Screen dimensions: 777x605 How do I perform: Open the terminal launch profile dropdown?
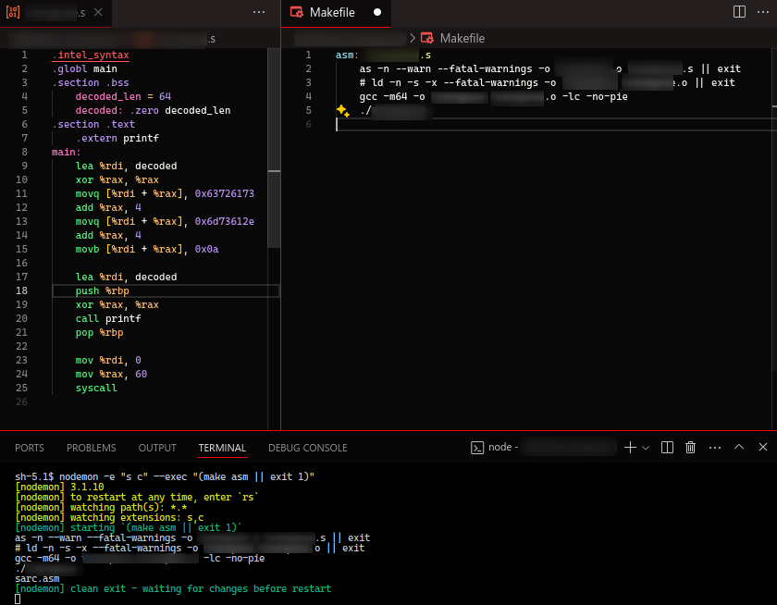click(646, 448)
